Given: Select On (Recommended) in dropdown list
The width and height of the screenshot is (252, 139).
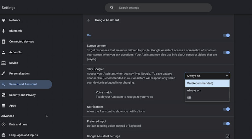Looking at the screenshot, I should tap(207, 83).
